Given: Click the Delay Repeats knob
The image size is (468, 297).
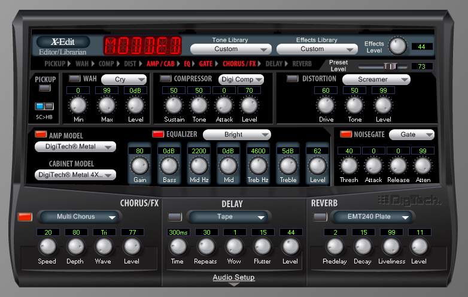Looking at the screenshot, I should pos(206,247).
